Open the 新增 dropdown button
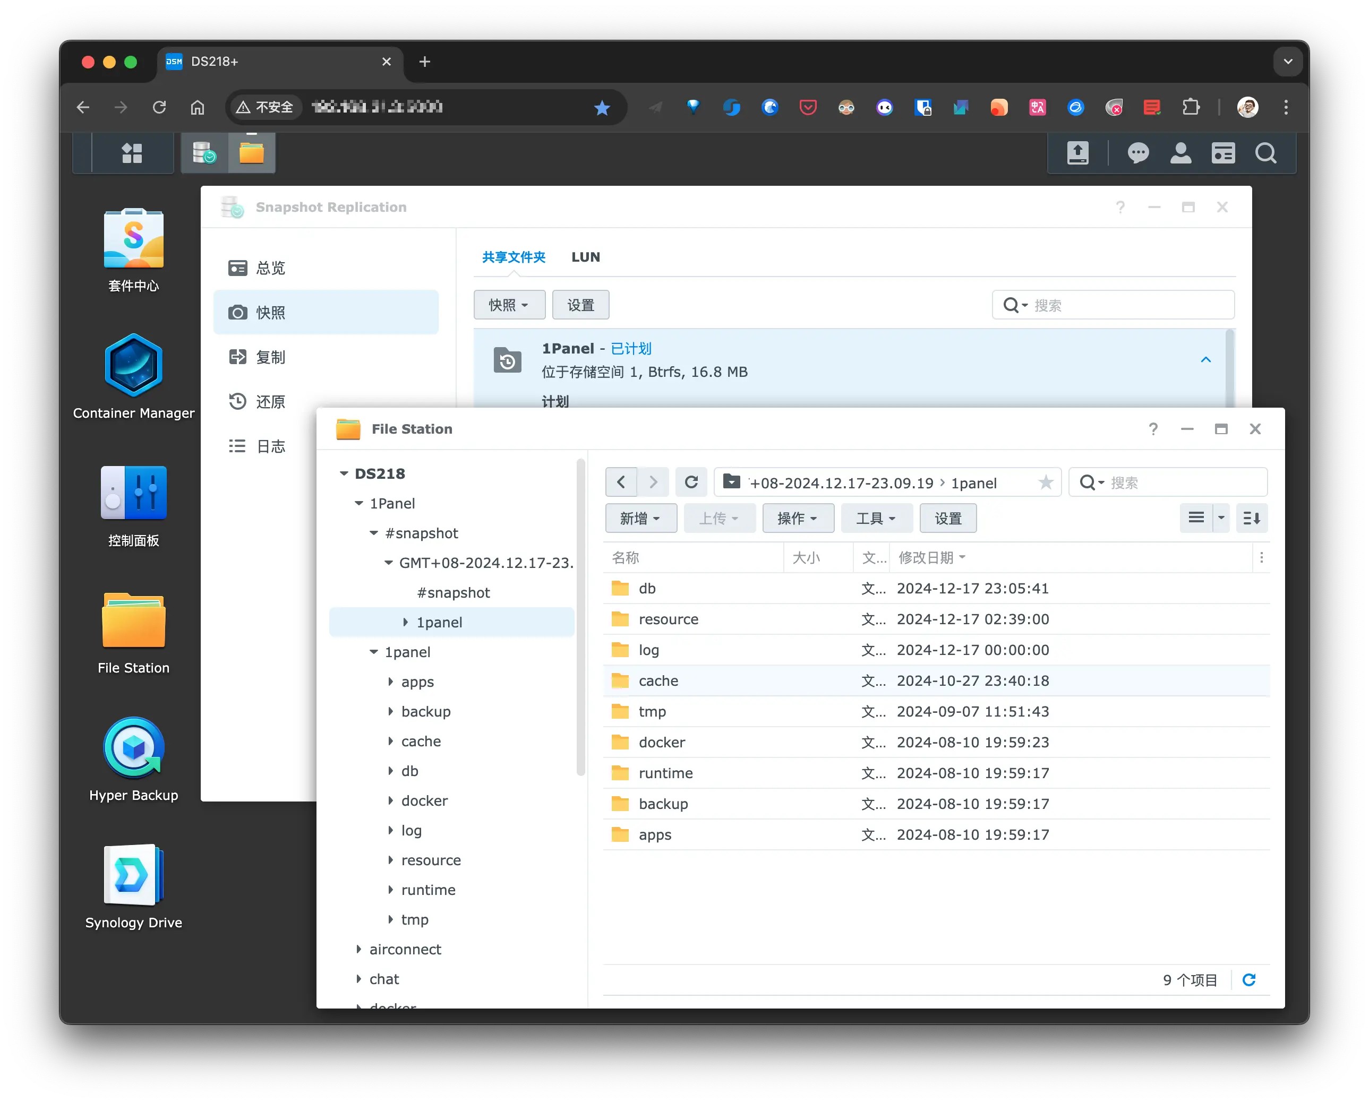 click(640, 519)
